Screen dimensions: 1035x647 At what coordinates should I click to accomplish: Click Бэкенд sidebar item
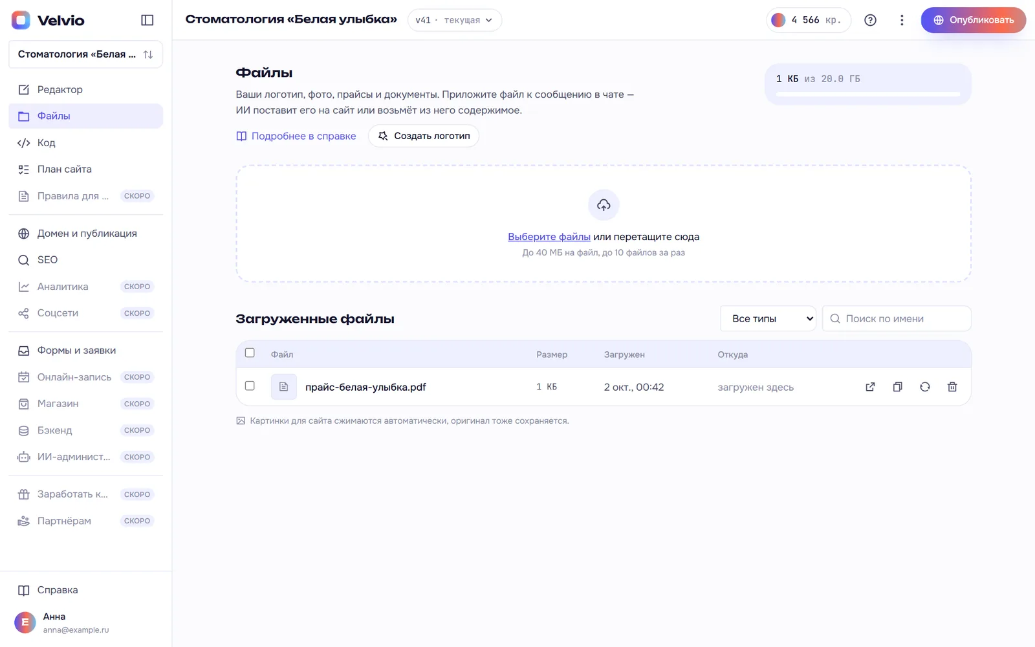(x=85, y=430)
